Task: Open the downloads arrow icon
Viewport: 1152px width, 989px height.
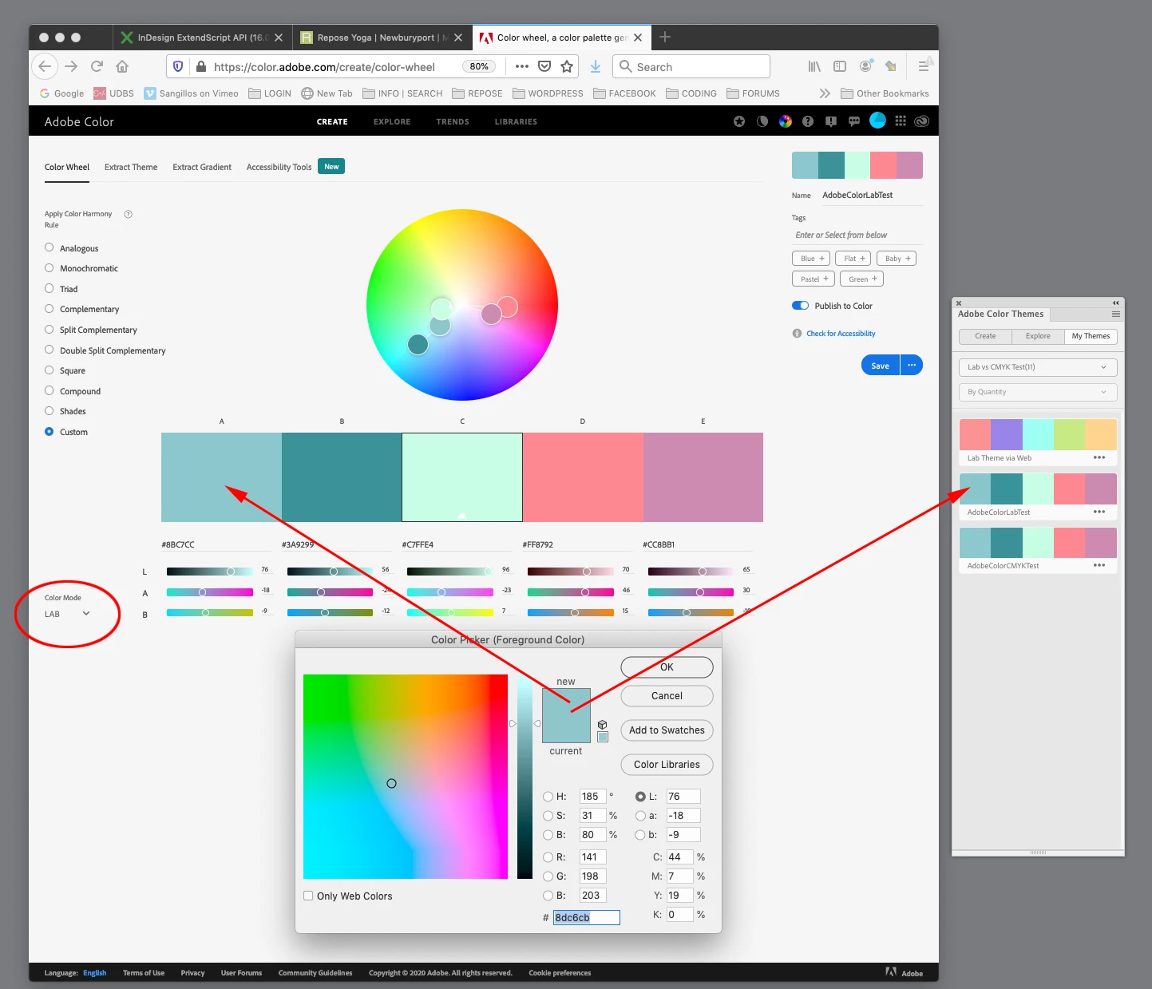Action: 596,66
